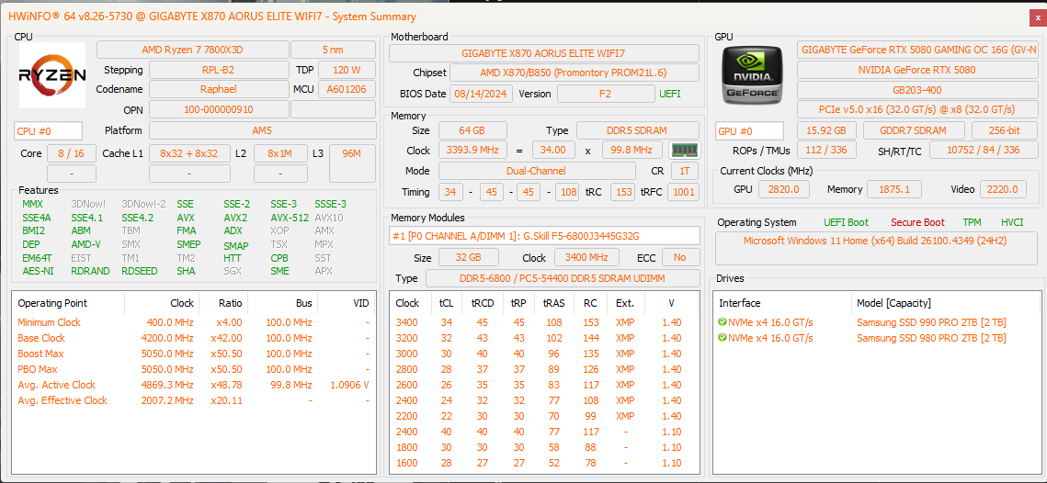Click the Model [Capacity] column header
Image resolution: width=1047 pixels, height=483 pixels.
tap(946, 303)
